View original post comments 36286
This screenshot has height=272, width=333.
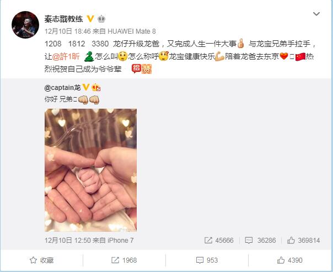pos(260,241)
